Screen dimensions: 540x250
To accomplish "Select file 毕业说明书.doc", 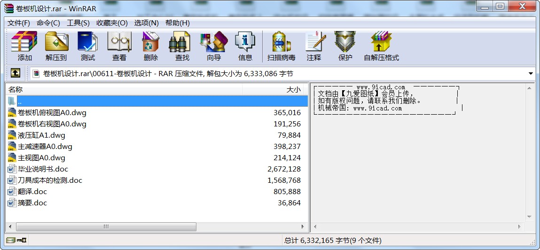I will click(x=43, y=169).
